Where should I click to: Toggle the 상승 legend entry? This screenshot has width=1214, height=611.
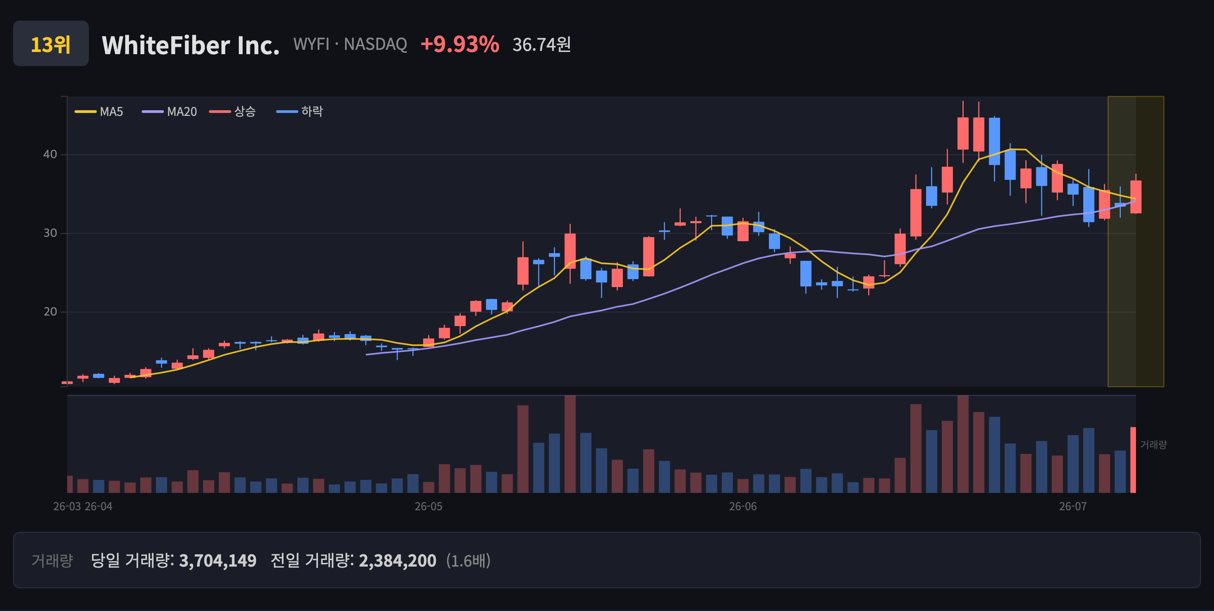tap(232, 112)
